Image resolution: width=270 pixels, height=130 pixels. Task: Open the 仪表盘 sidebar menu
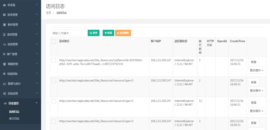[x=20, y=5]
